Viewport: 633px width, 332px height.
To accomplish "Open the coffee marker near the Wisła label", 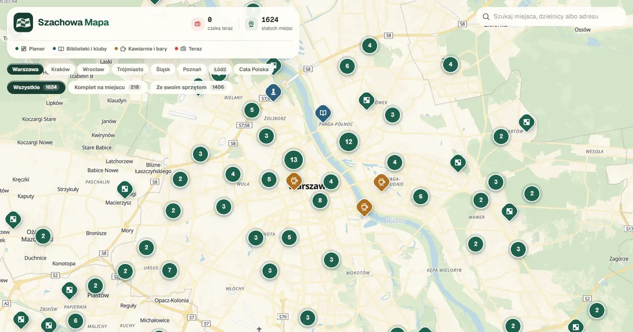I will pyautogui.click(x=363, y=207).
